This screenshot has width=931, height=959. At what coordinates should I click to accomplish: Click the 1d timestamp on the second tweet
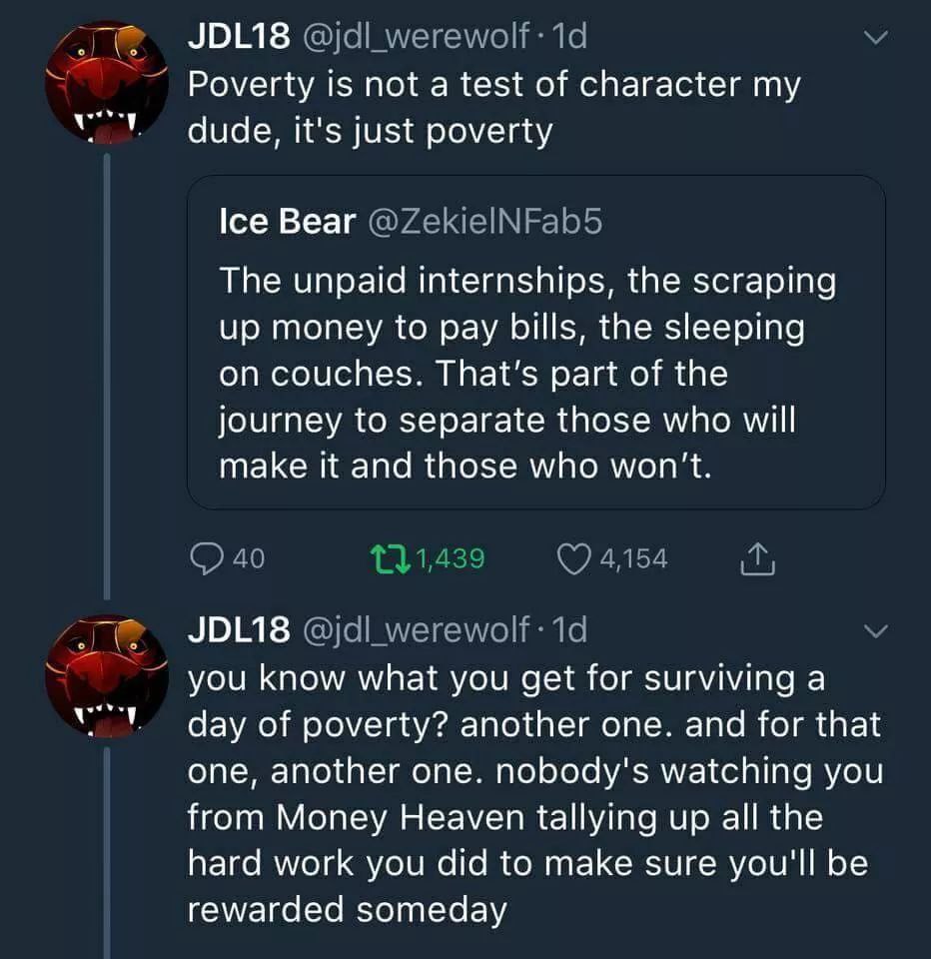569,630
